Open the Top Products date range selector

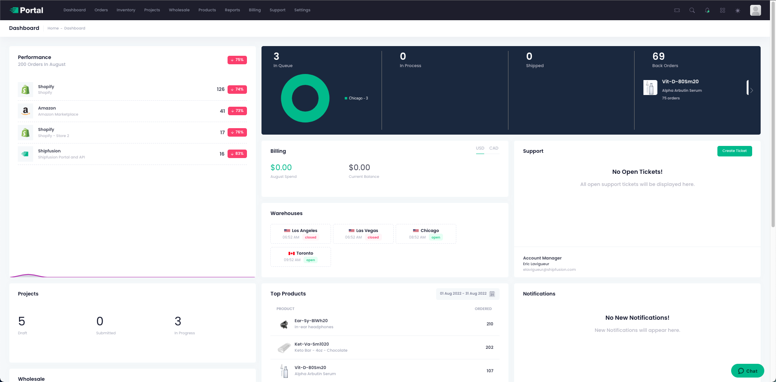[x=463, y=293]
